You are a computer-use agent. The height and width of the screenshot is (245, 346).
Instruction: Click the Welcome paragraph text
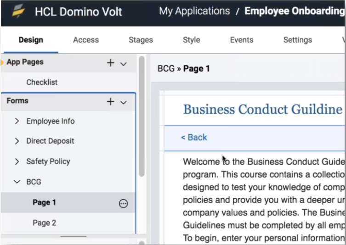[264, 200]
